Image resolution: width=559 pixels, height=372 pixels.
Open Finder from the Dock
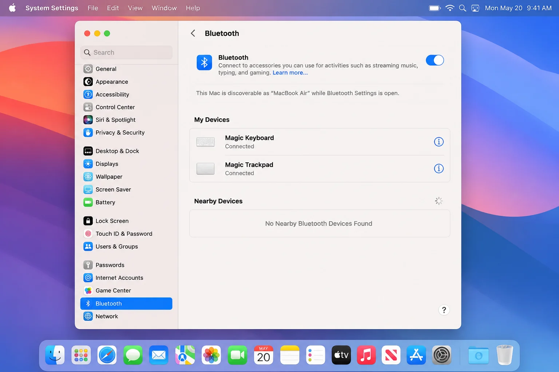click(55, 355)
